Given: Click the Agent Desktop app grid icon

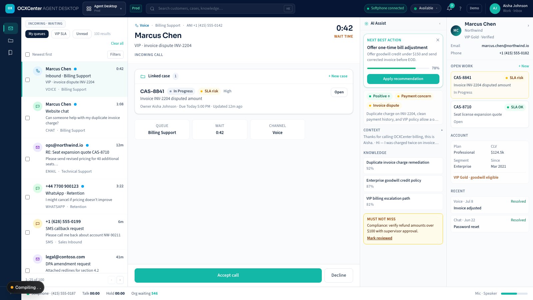Looking at the screenshot, I should coord(89,9).
